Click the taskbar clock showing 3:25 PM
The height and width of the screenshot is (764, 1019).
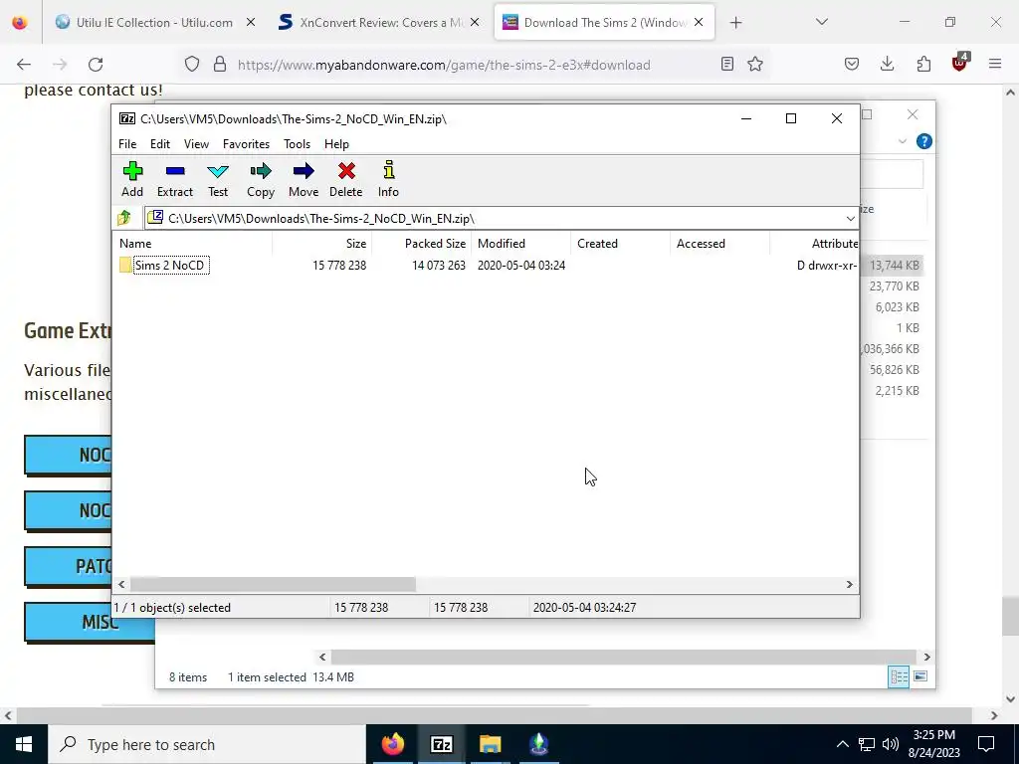[935, 744]
